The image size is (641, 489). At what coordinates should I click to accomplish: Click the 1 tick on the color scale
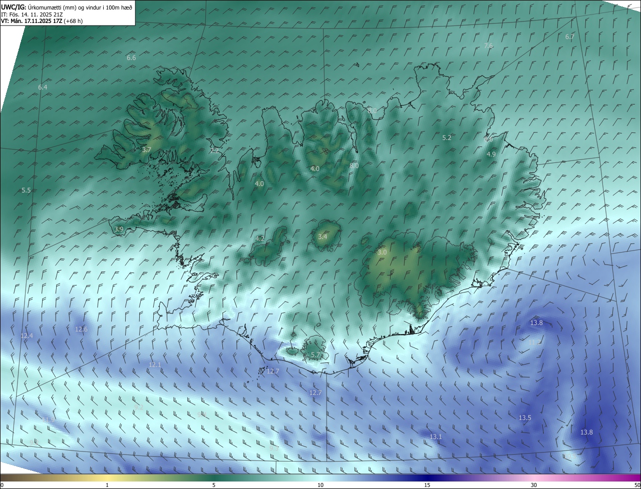(107, 485)
